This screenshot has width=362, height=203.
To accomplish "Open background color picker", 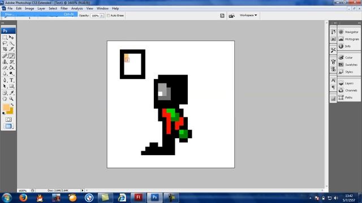I will coord(11,112).
